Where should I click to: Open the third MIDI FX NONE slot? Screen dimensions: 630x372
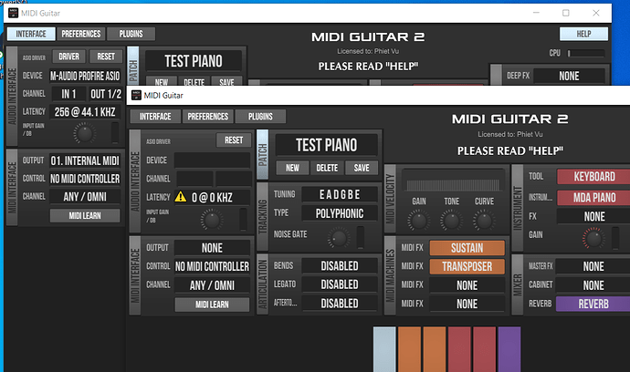click(467, 285)
